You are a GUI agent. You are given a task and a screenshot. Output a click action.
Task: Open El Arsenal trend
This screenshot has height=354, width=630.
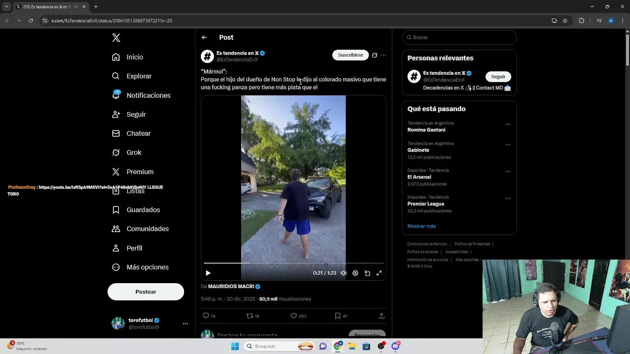tap(419, 177)
